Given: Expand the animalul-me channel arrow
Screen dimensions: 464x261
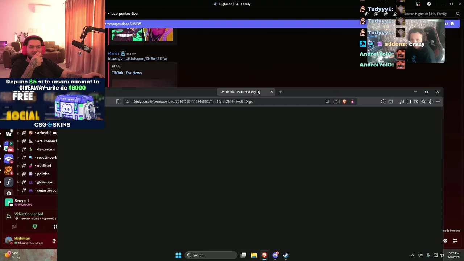Looking at the screenshot, I should coord(18,133).
